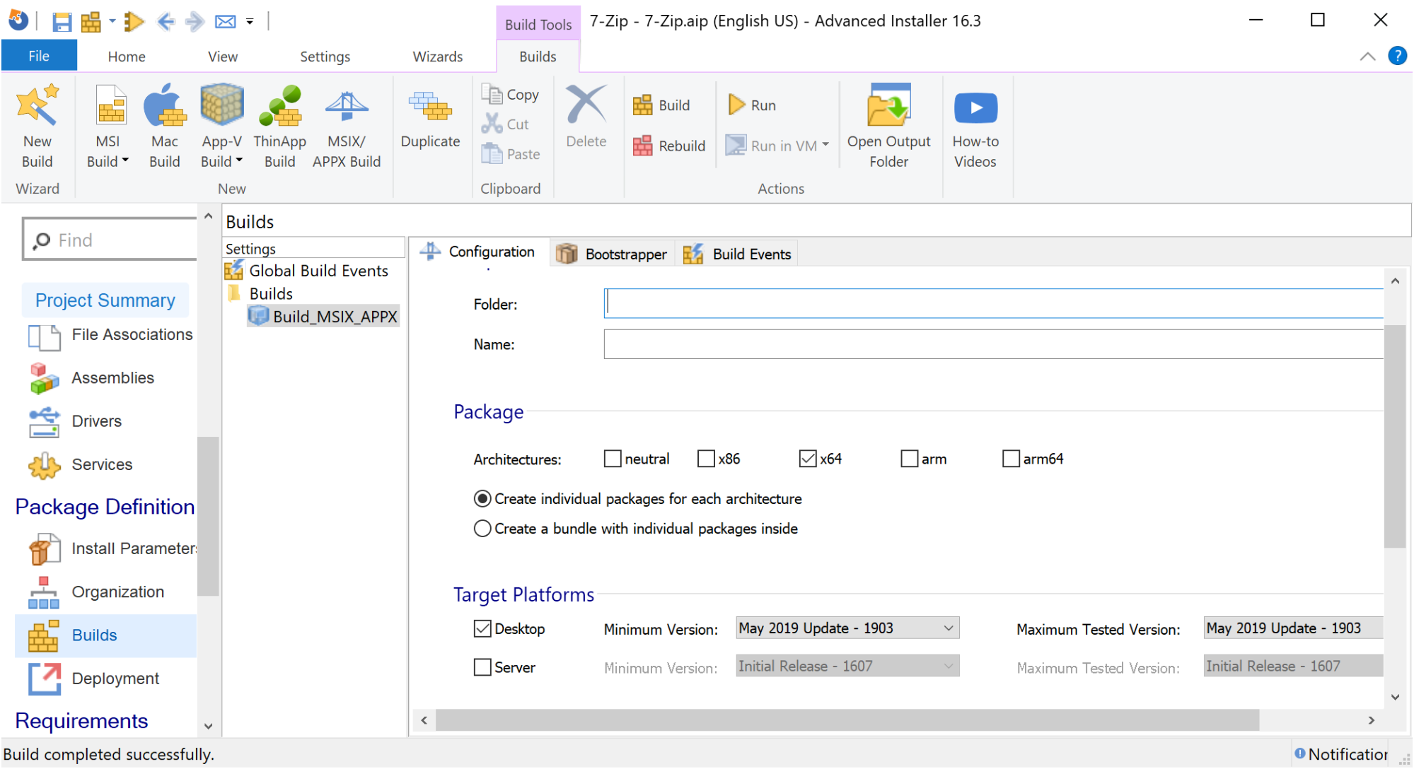Start Build from the Actions group
The image size is (1414, 769).
661,105
